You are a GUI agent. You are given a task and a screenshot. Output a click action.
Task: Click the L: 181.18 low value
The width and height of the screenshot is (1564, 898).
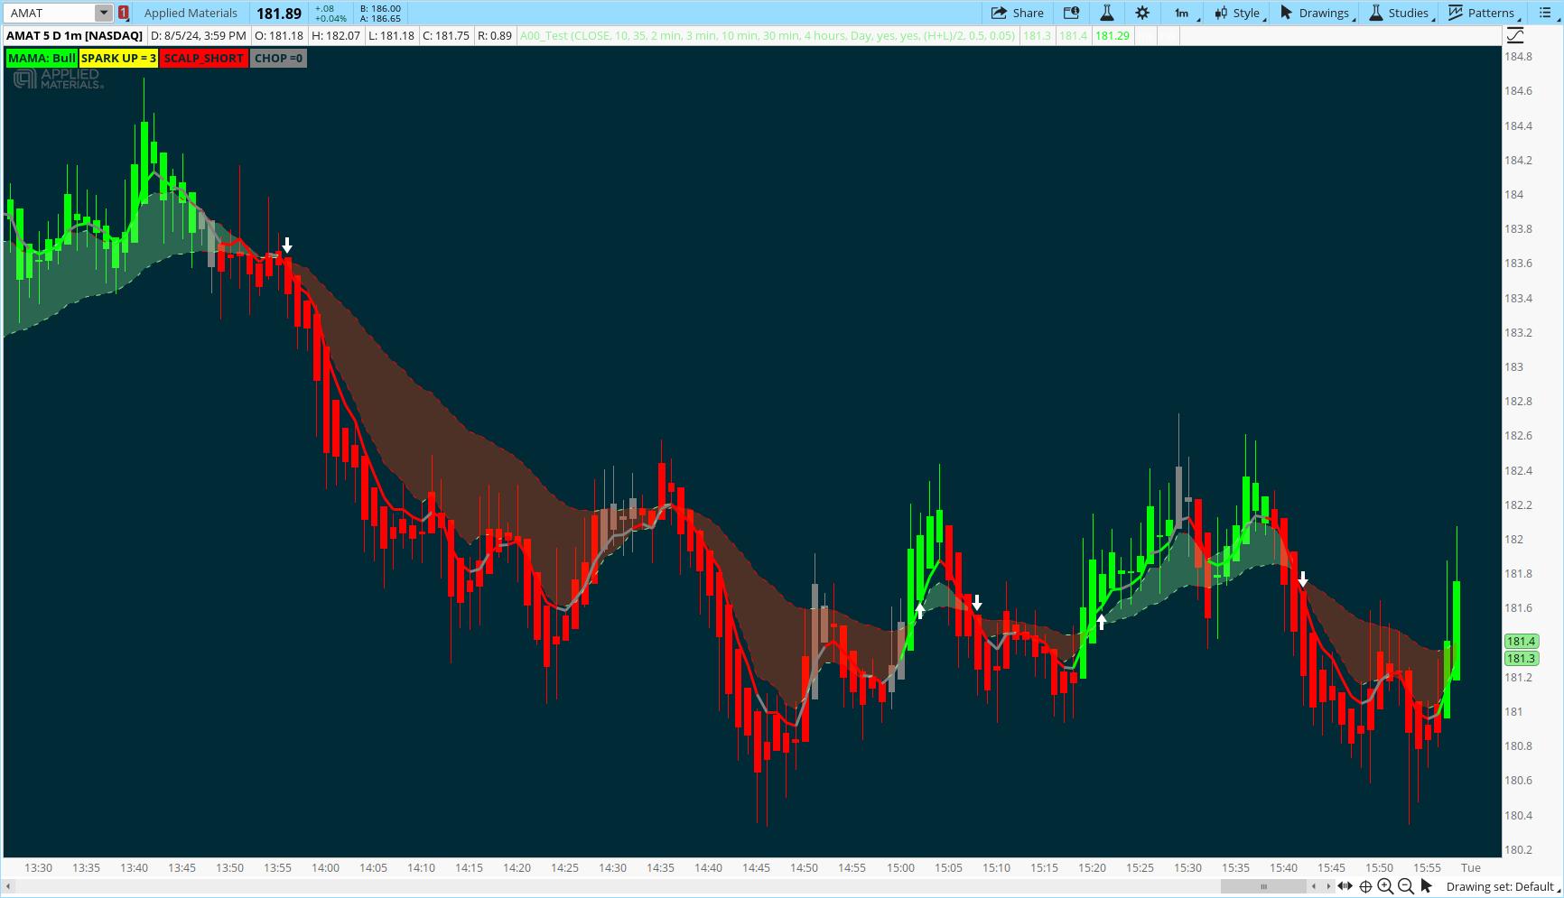392,35
